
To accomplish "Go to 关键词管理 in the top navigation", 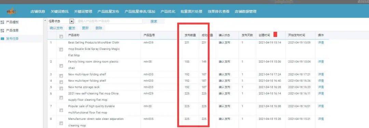I will pos(83,11).
